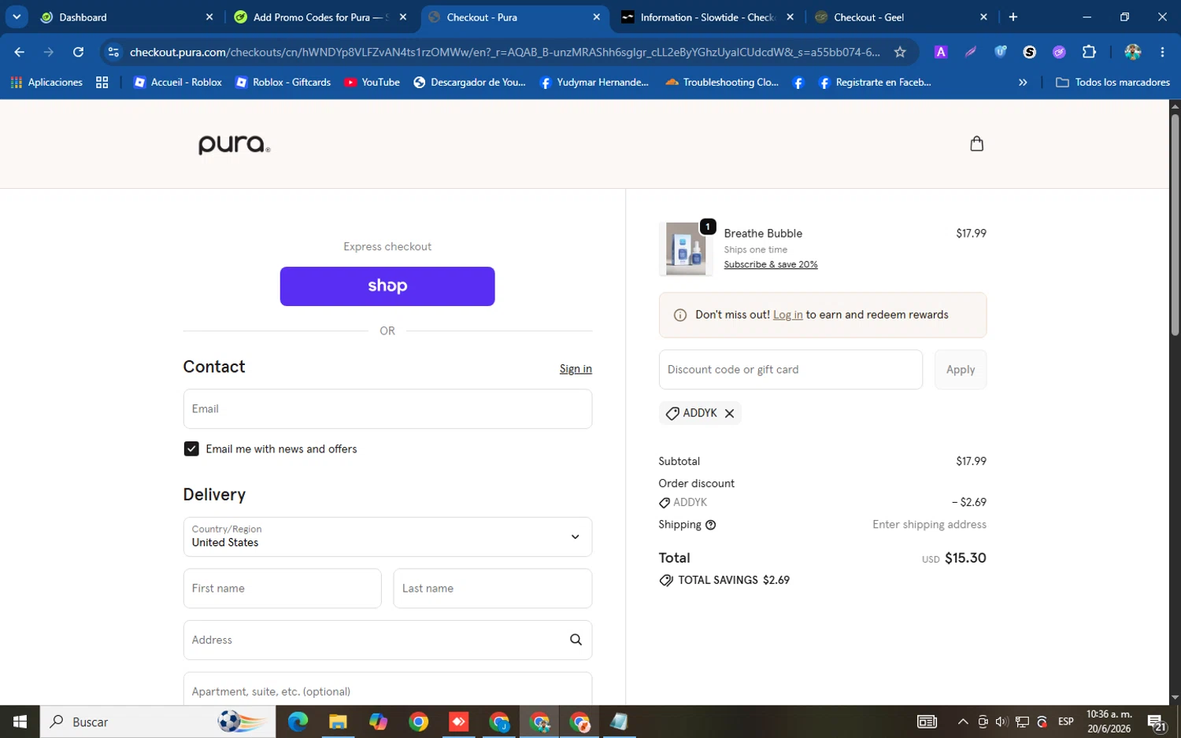This screenshot has width=1181, height=738.
Task: Open Todos los marcadores folder
Action: tap(1113, 82)
